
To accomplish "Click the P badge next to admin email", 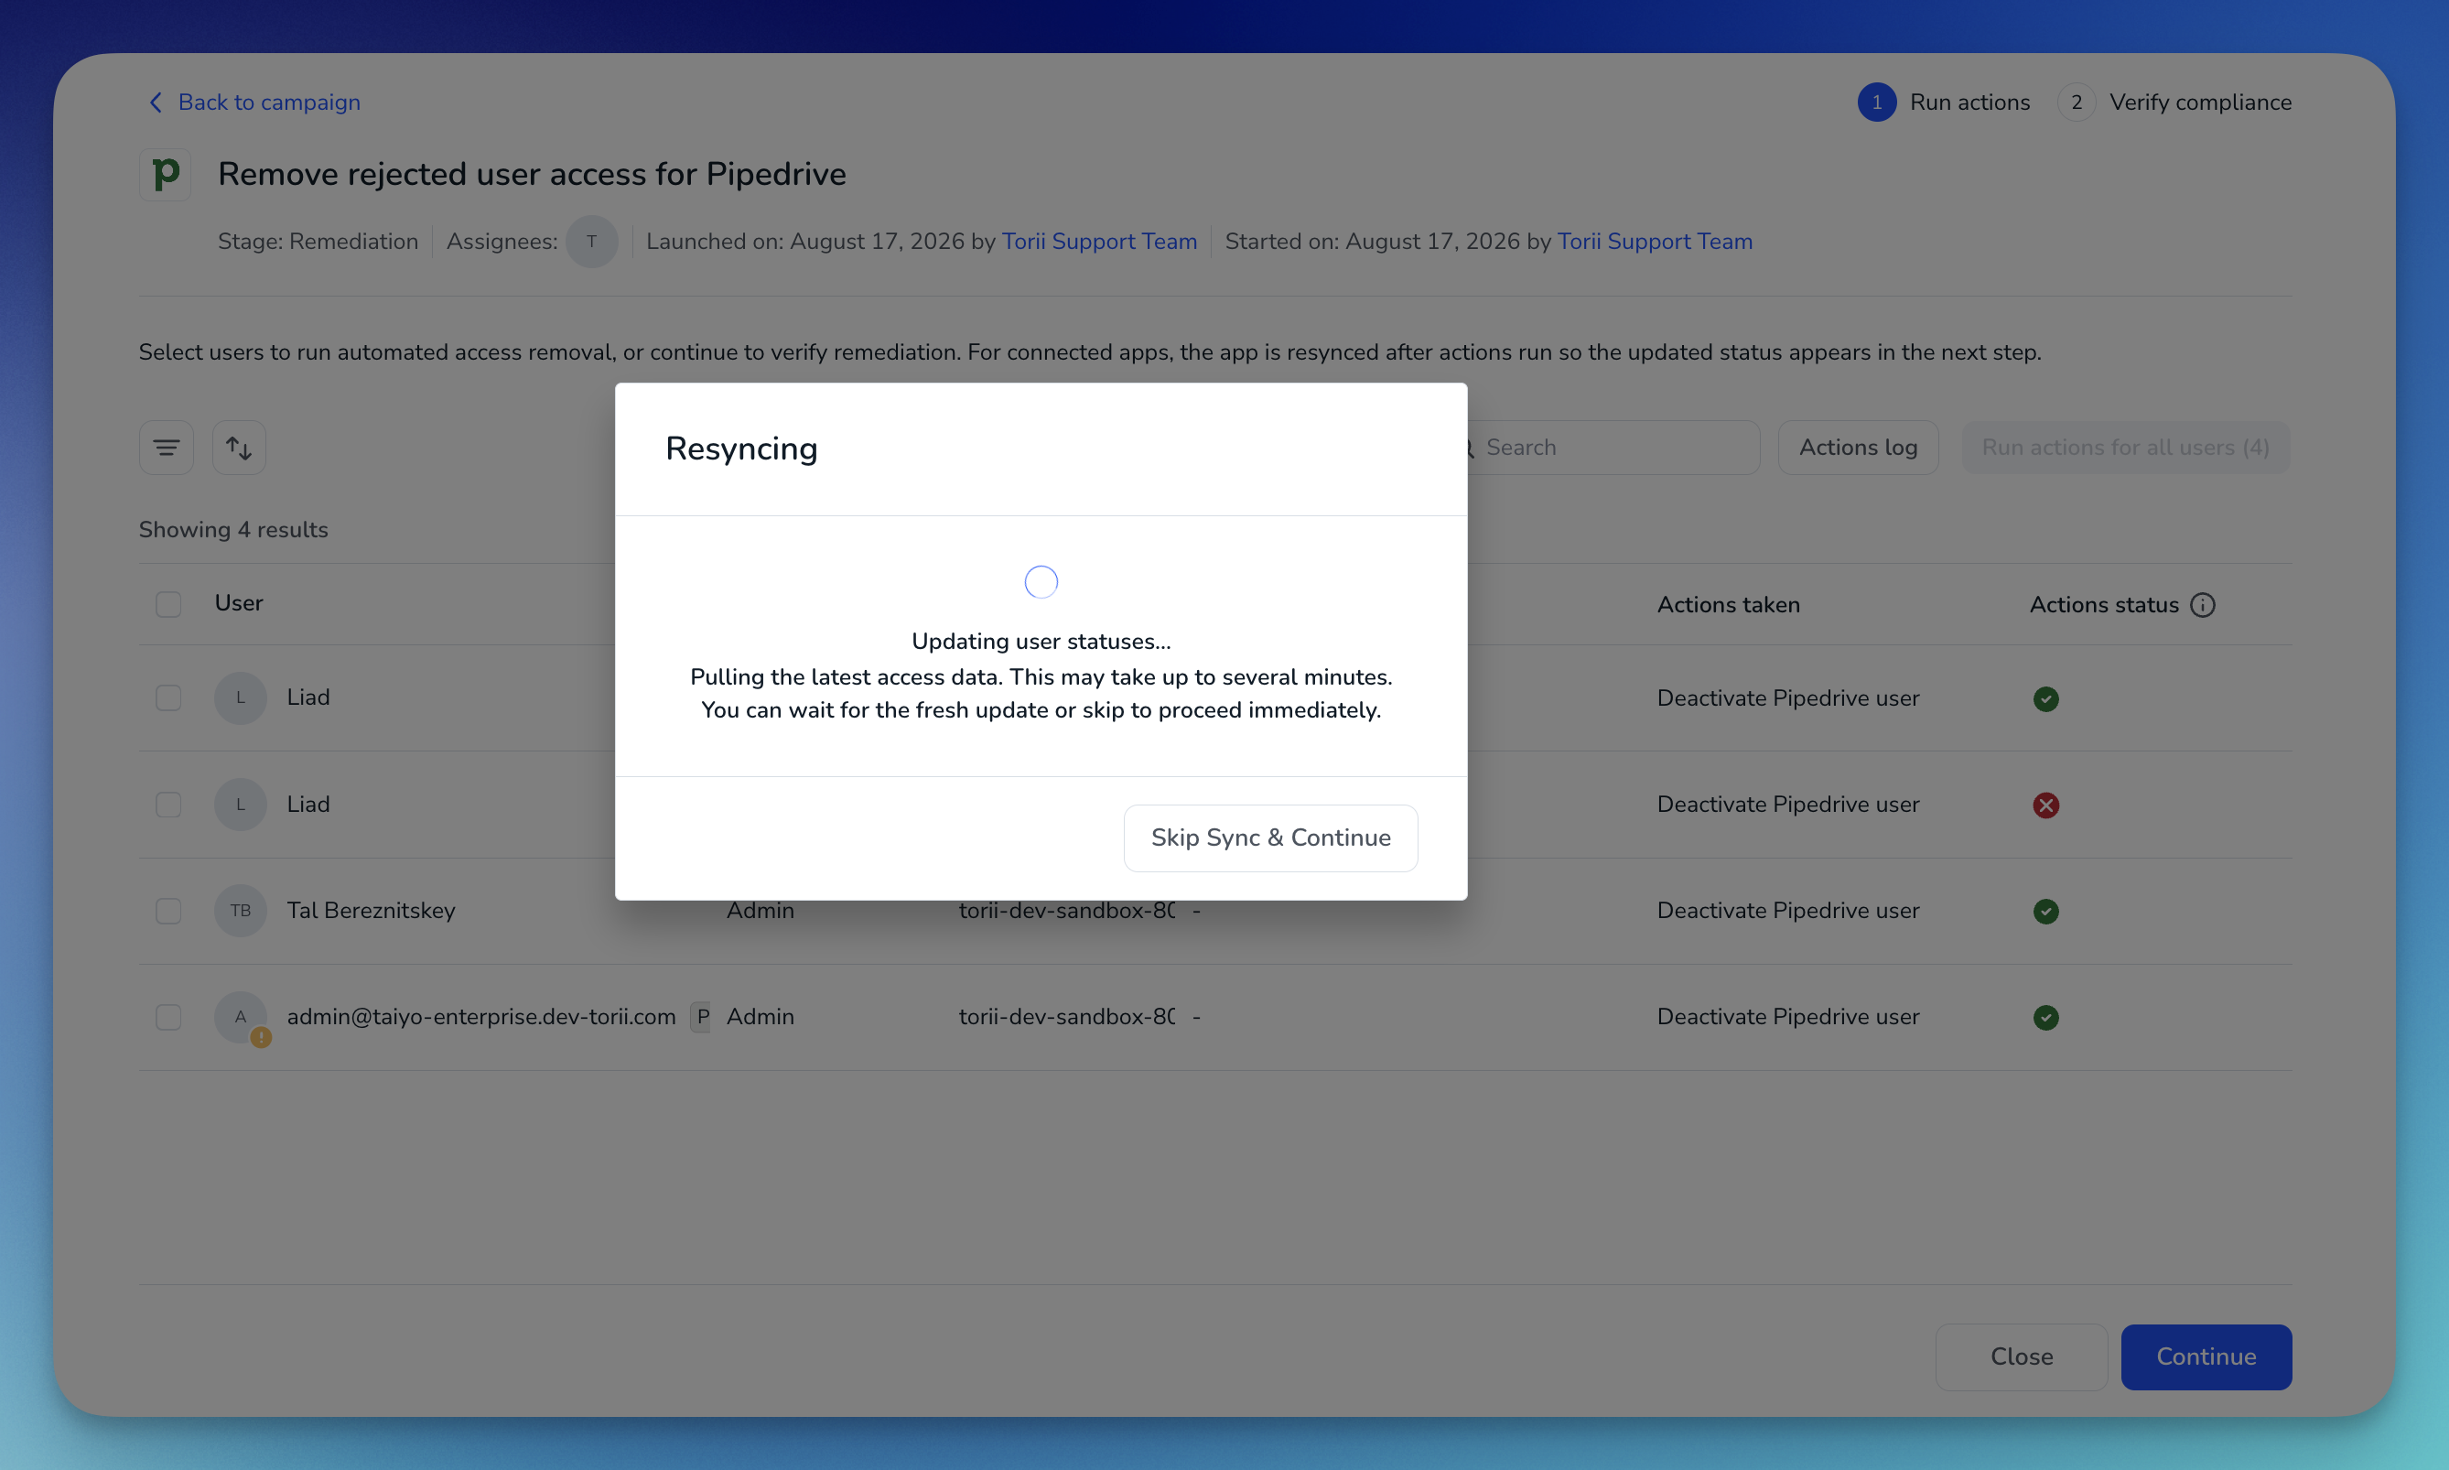I will (x=702, y=1016).
